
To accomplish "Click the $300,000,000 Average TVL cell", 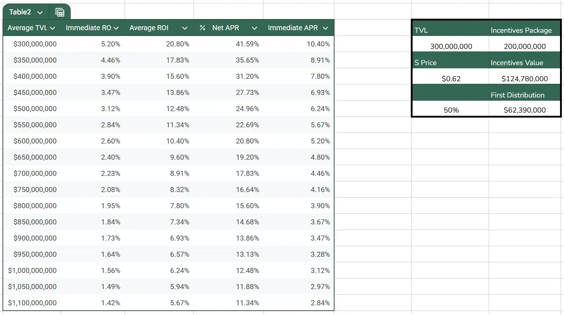I will tap(35, 44).
